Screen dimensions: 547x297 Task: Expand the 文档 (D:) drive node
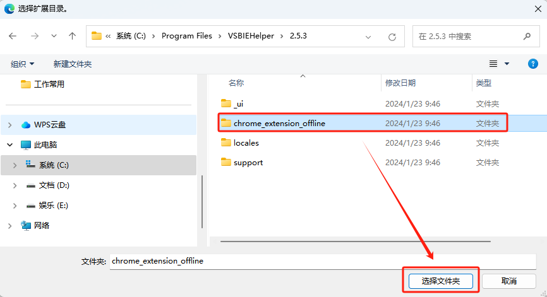[x=15, y=185]
